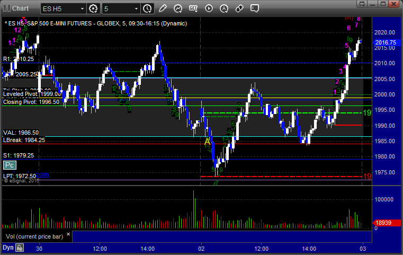Toggle the time scale lock icon
The height and width of the screenshot is (255, 403).
pyautogui.click(x=19, y=248)
